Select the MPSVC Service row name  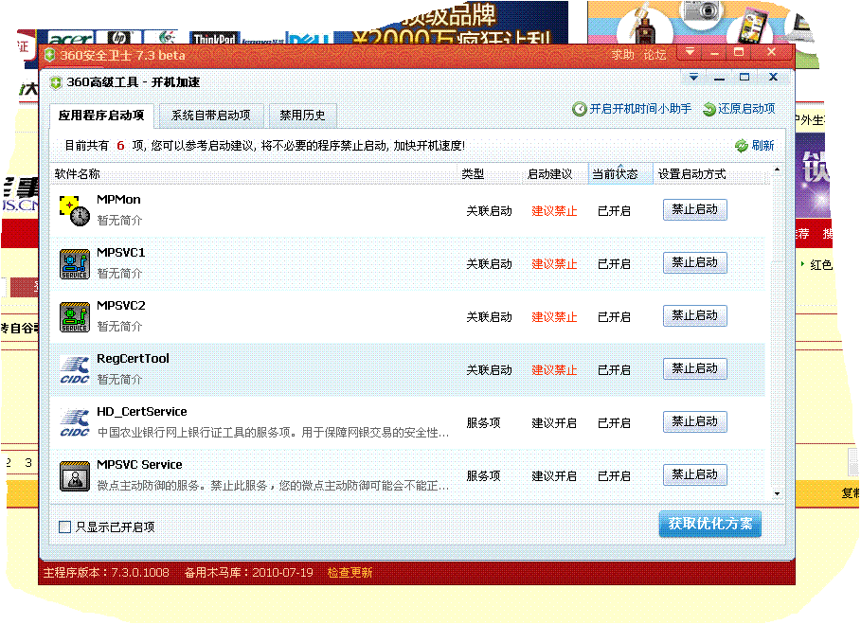pos(139,465)
